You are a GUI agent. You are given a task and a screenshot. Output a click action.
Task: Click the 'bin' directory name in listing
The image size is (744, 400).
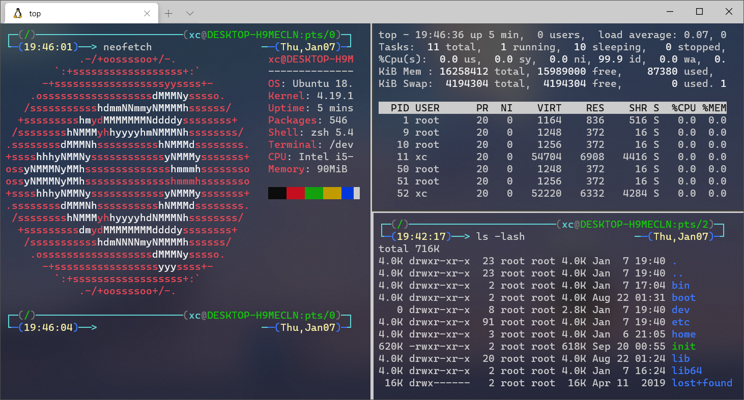click(x=681, y=285)
